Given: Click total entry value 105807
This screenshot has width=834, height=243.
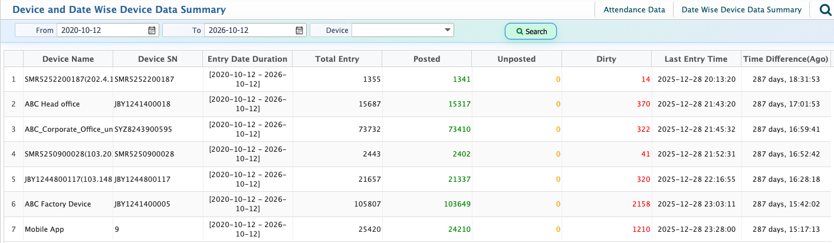Looking at the screenshot, I should [368, 204].
